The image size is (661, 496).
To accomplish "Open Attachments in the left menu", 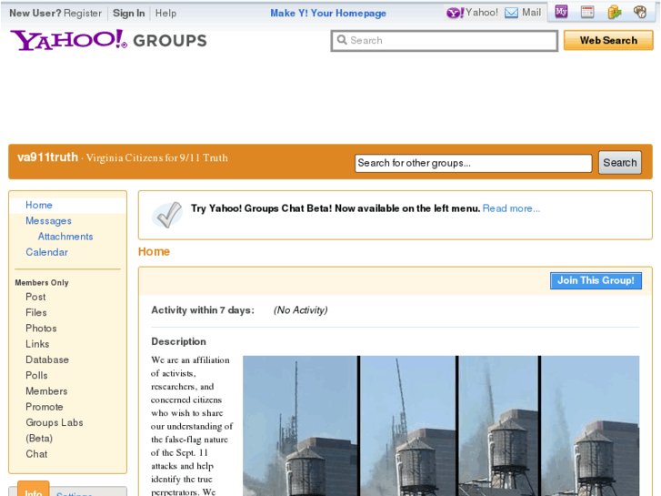I will 65,237.
